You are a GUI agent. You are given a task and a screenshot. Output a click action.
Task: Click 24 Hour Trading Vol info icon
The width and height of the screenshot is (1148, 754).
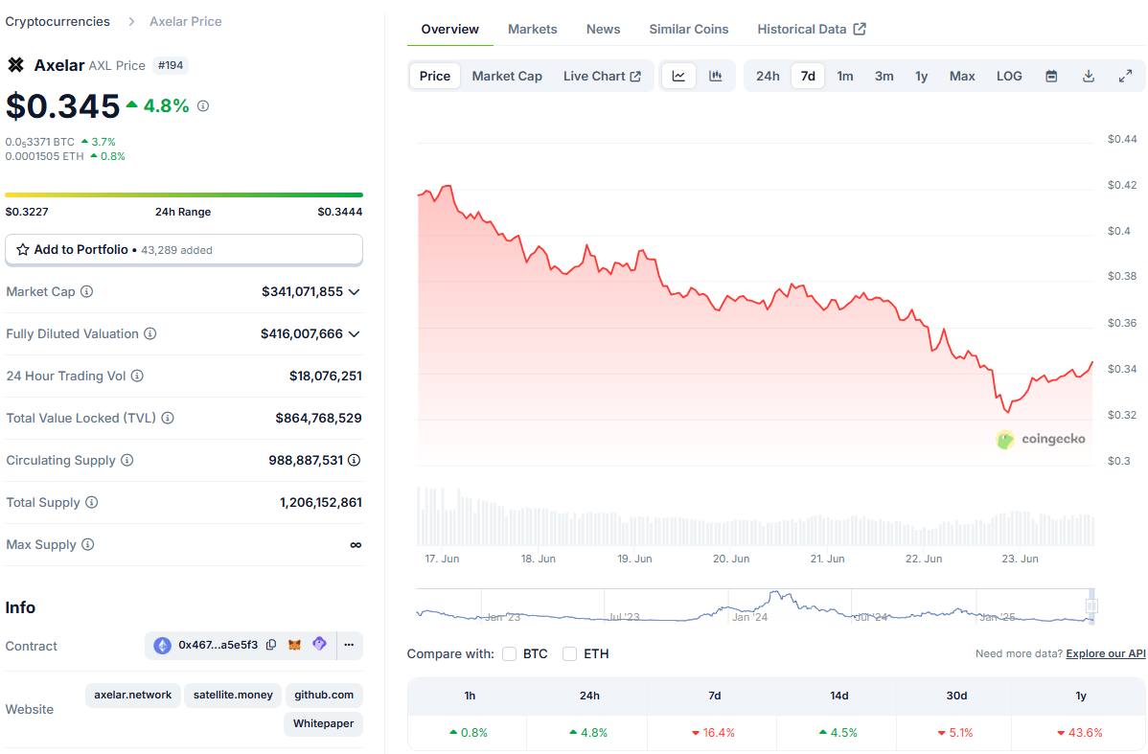coord(137,376)
